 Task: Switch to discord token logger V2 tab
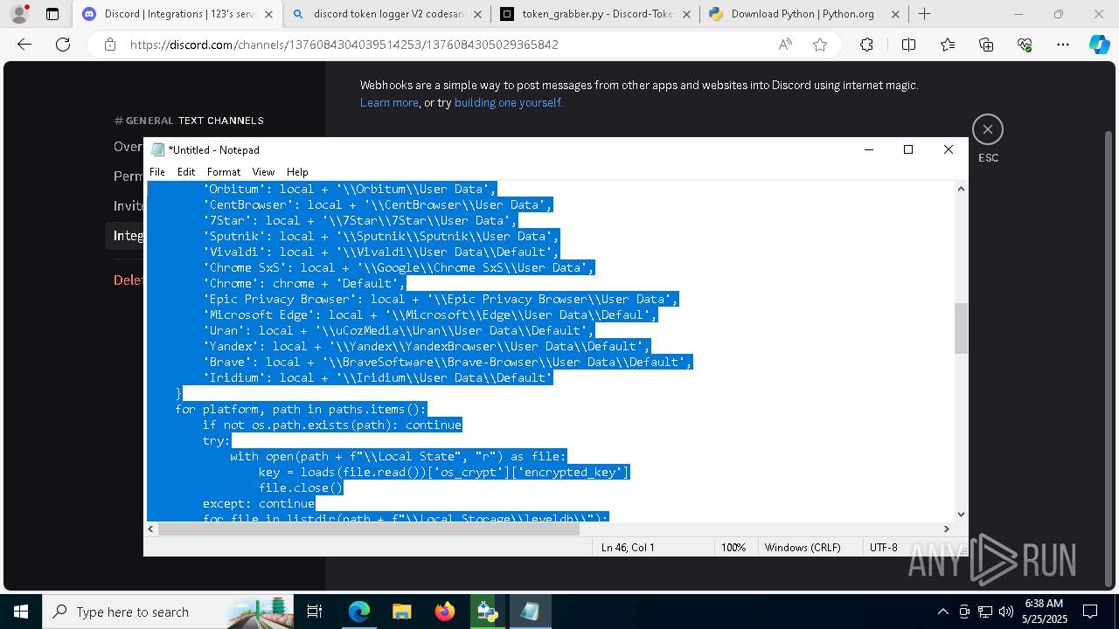pos(387,14)
